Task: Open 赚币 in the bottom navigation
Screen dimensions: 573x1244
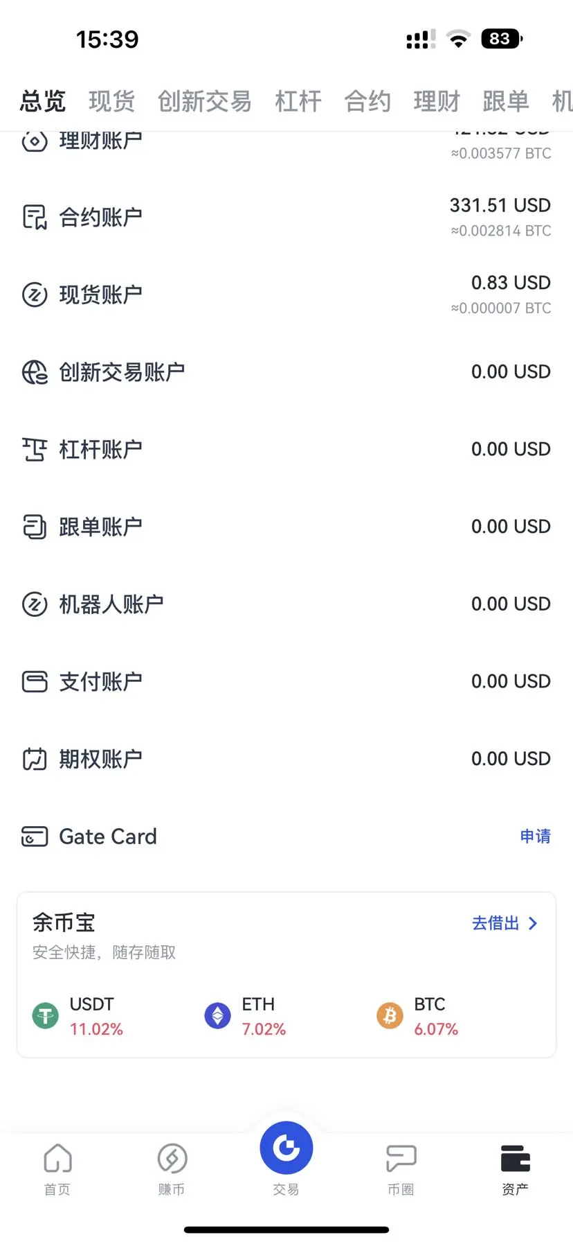Action: pos(172,1170)
